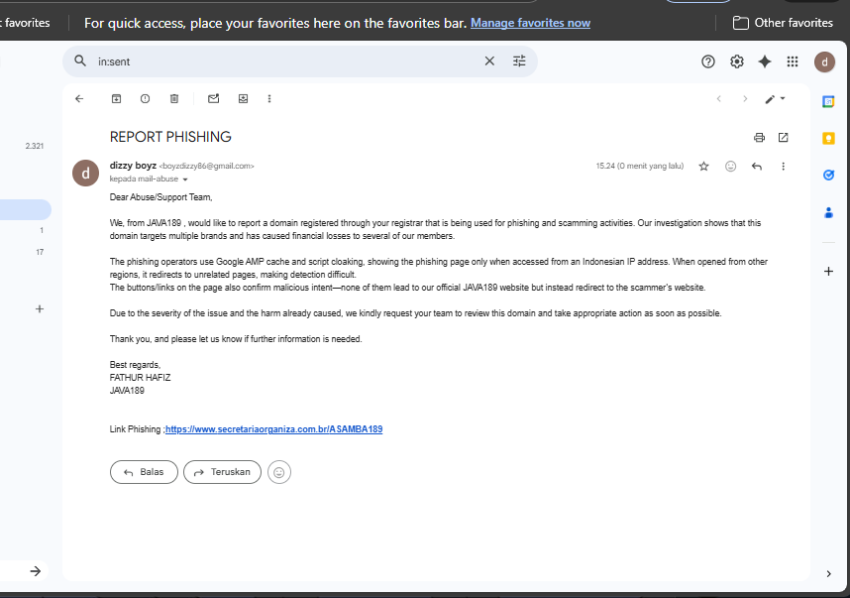Viewport: 850px width, 598px height.
Task: Archive this email using the toolbar icon
Action: point(116,99)
